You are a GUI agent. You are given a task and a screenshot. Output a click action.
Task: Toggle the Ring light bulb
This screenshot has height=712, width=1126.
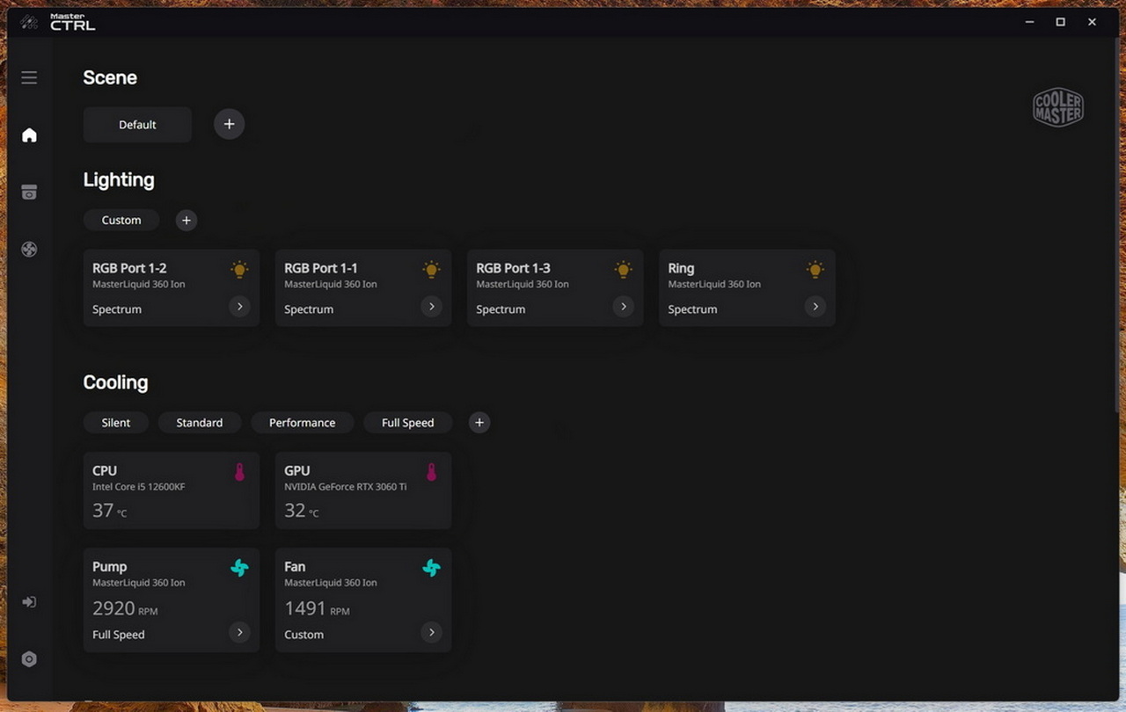(815, 270)
